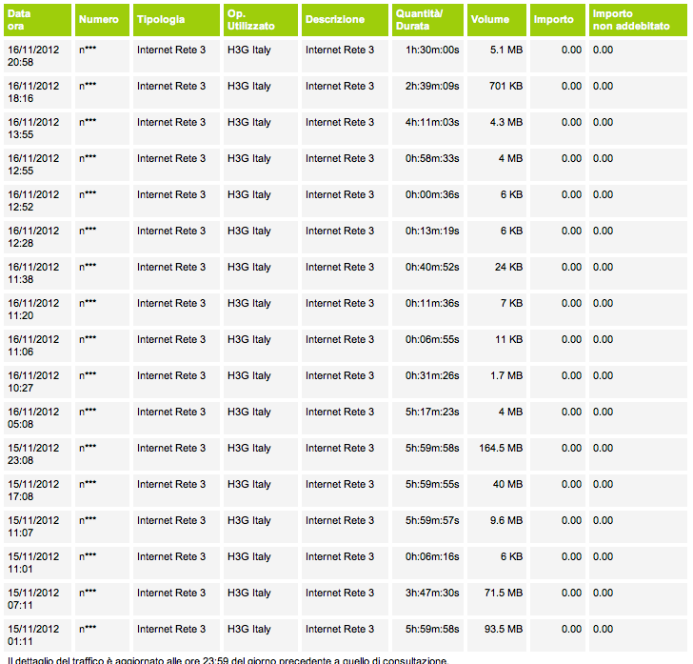Click the volume value 1.7 MB
The image size is (693, 664).
(506, 376)
